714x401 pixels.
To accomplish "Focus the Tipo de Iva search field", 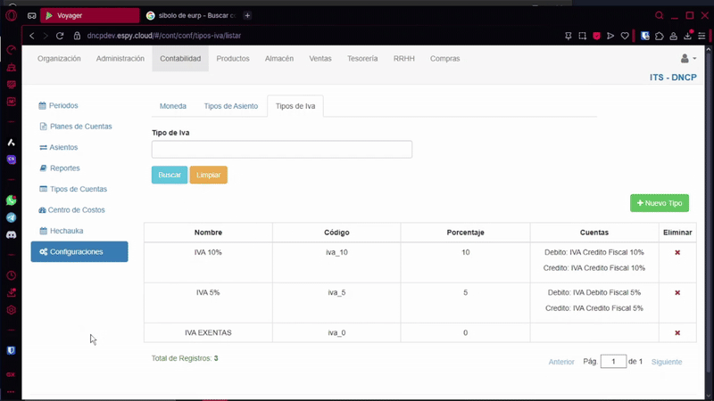I will coord(281,150).
